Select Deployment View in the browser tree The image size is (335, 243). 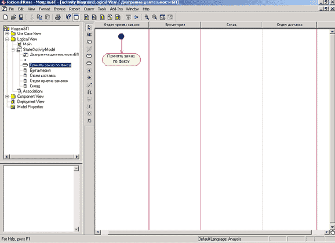(x=31, y=102)
